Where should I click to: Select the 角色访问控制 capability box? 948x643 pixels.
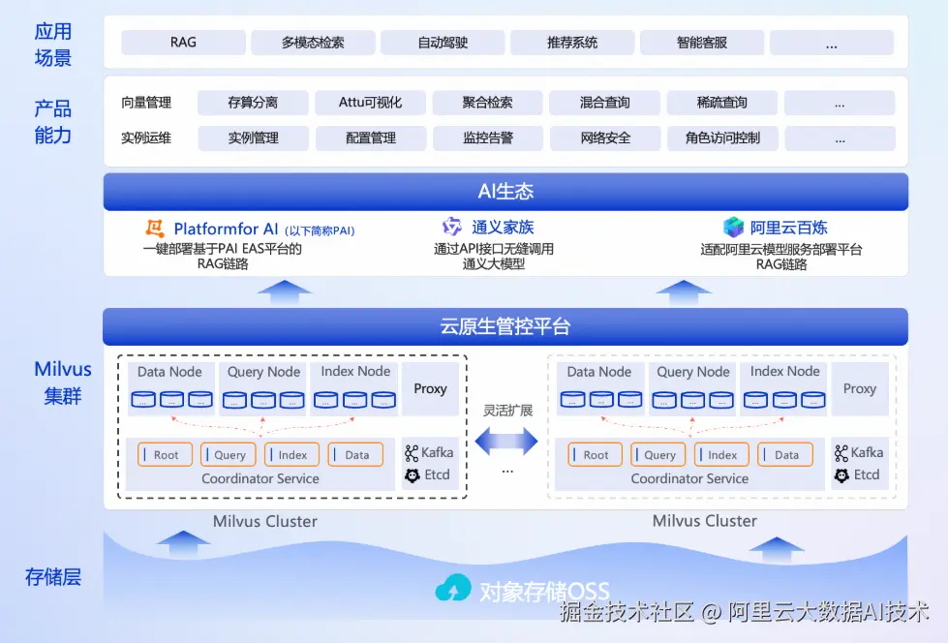click(722, 138)
